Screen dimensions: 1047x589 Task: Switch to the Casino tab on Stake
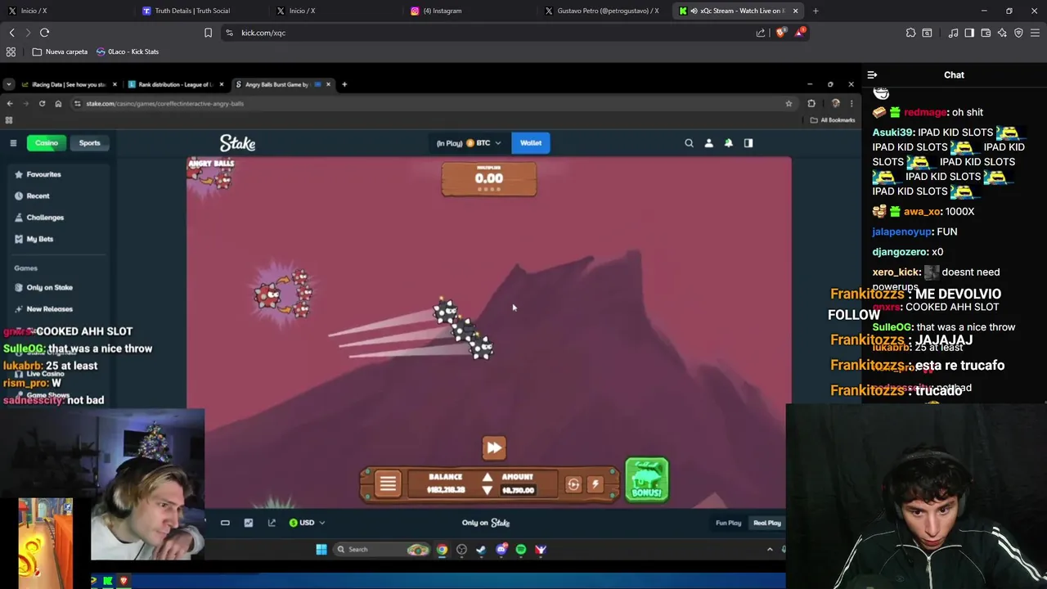pos(47,143)
